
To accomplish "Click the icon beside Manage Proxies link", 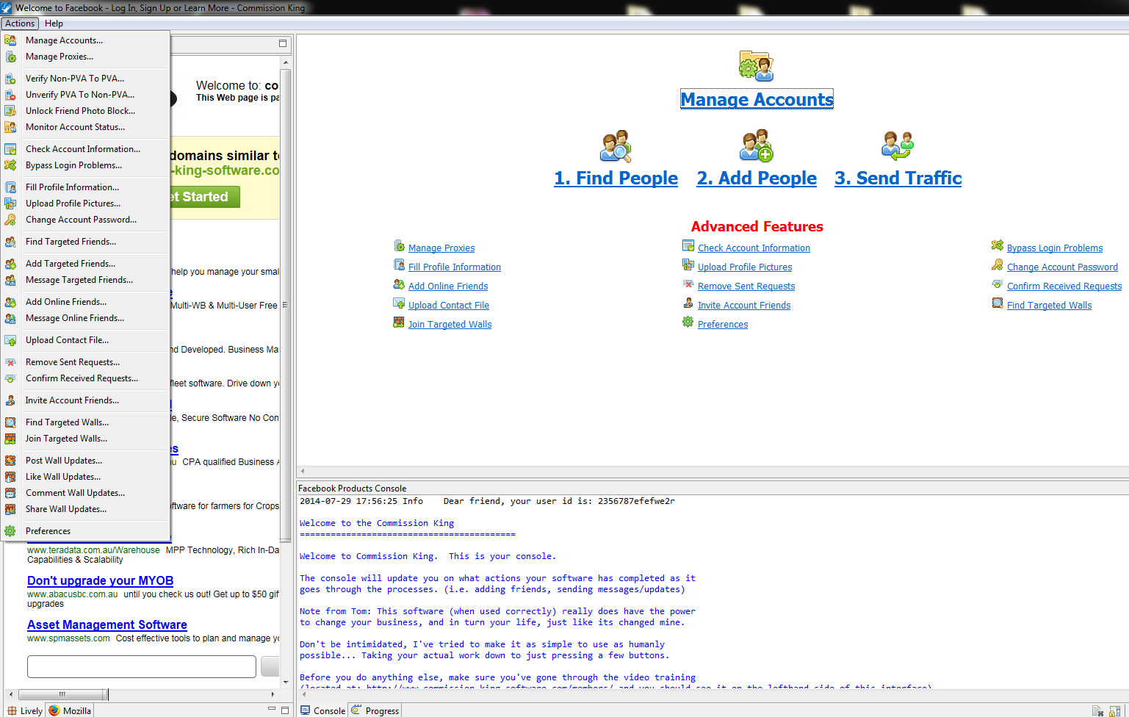I will (399, 245).
